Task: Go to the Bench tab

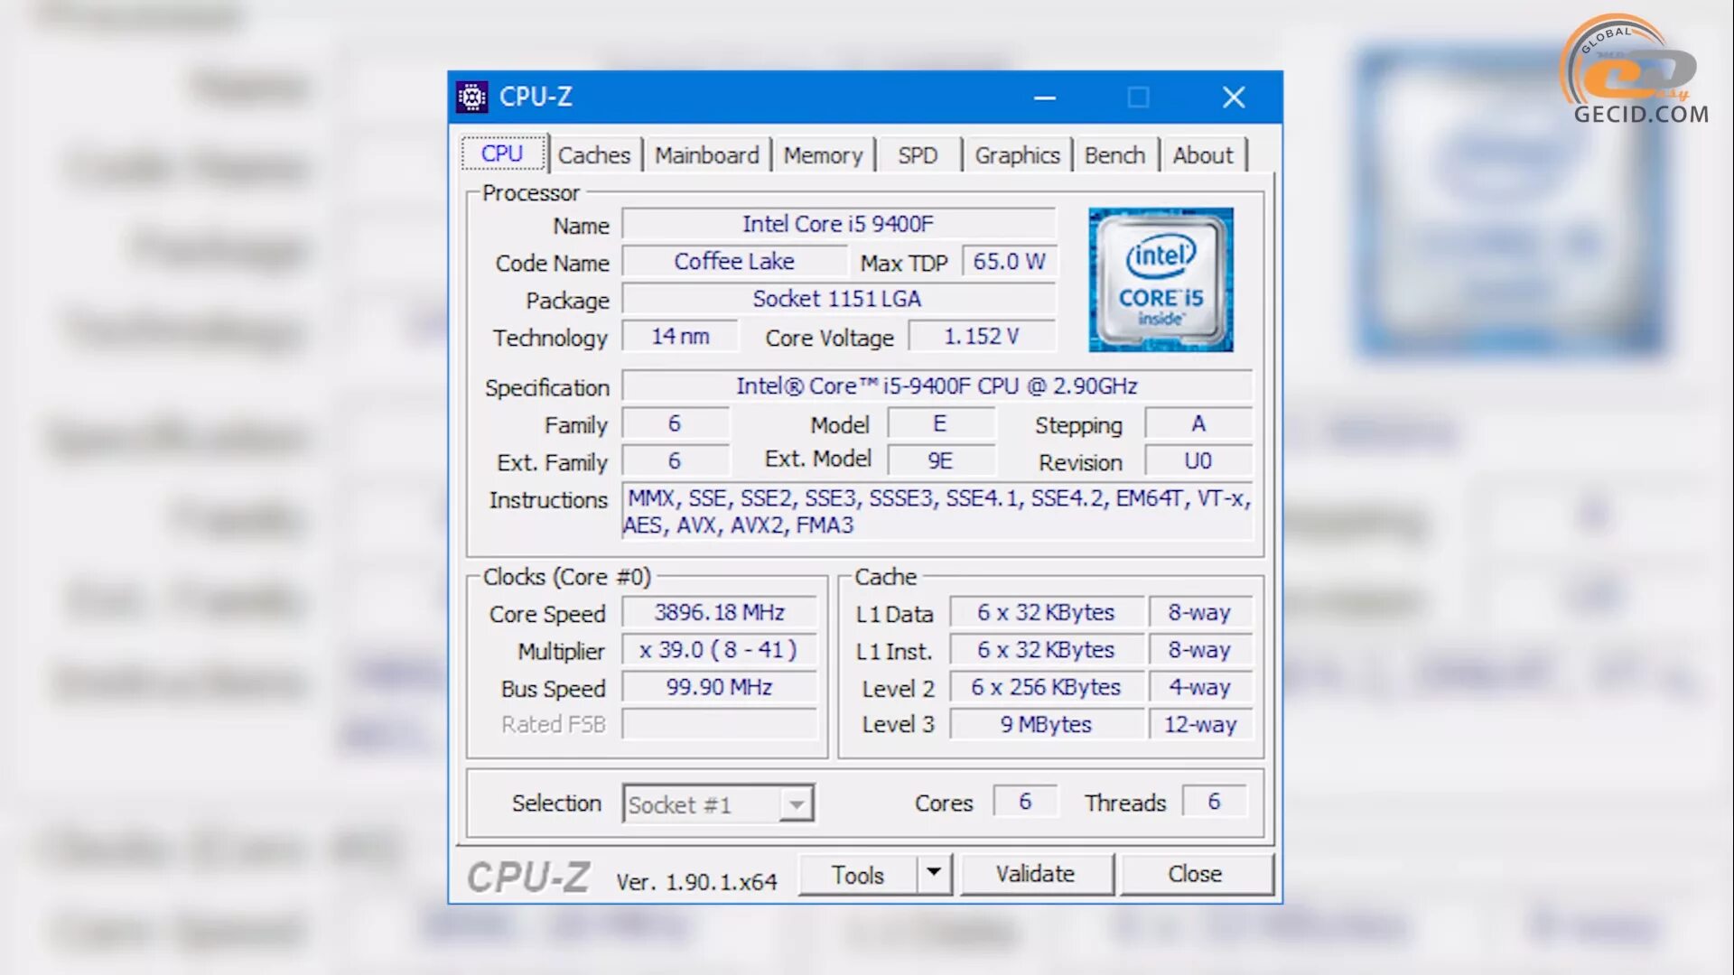Action: pos(1114,155)
